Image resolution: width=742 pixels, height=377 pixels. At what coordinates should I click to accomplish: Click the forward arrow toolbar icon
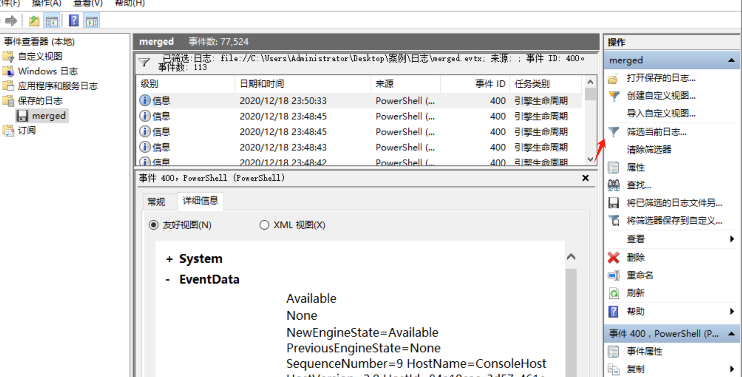11,21
